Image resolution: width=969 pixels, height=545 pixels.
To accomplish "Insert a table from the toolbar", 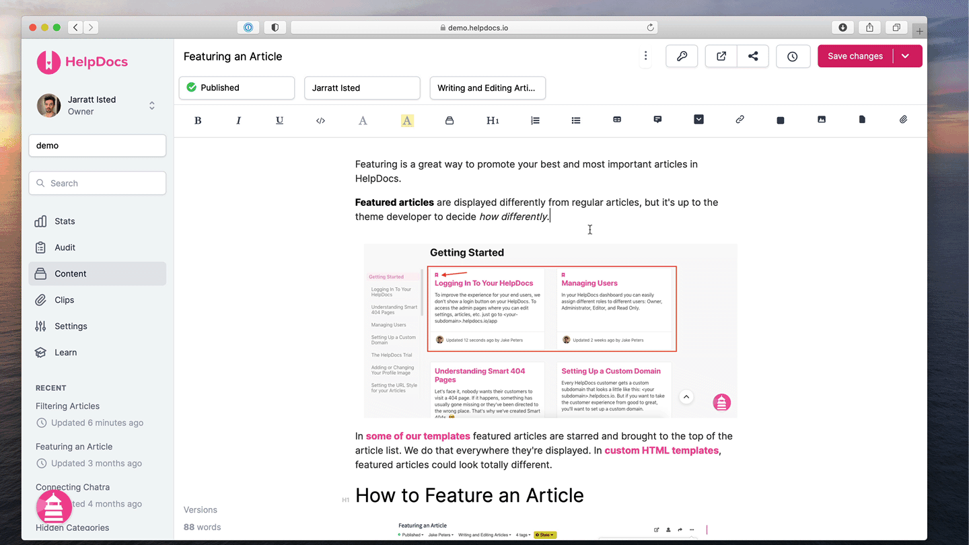I will pyautogui.click(x=617, y=120).
